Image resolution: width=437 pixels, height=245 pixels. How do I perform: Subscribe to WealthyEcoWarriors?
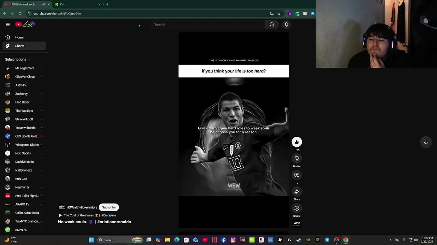(x=109, y=207)
